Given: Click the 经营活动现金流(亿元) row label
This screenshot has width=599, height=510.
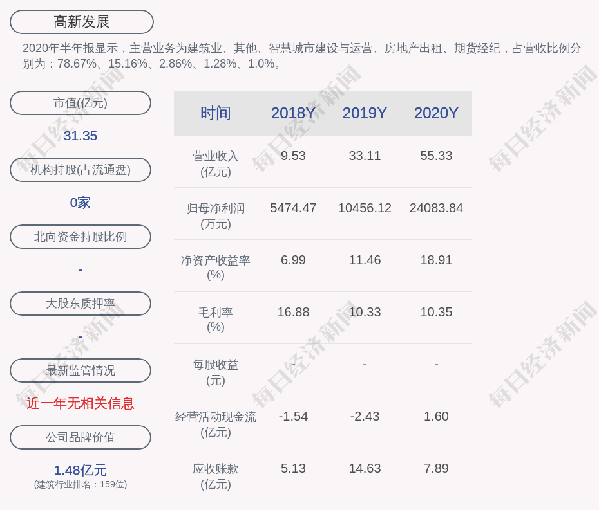Looking at the screenshot, I should pyautogui.click(x=215, y=424).
